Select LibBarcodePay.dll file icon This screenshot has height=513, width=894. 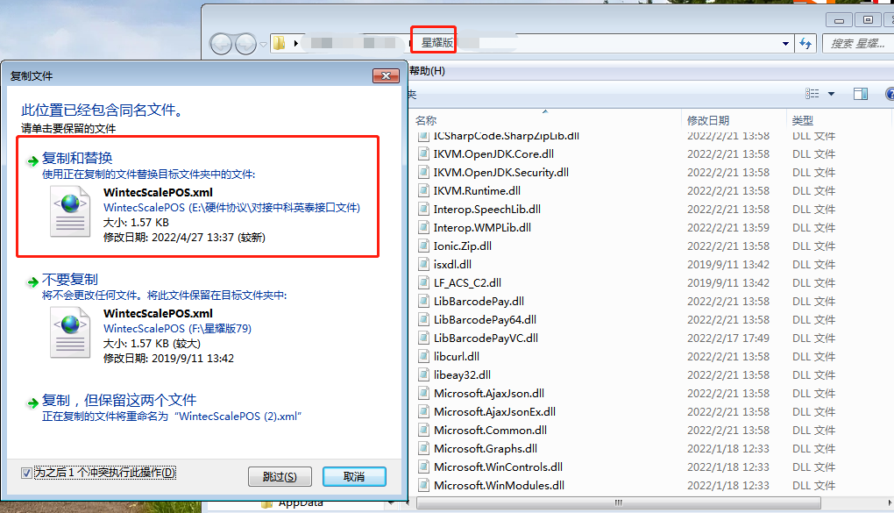click(x=423, y=302)
